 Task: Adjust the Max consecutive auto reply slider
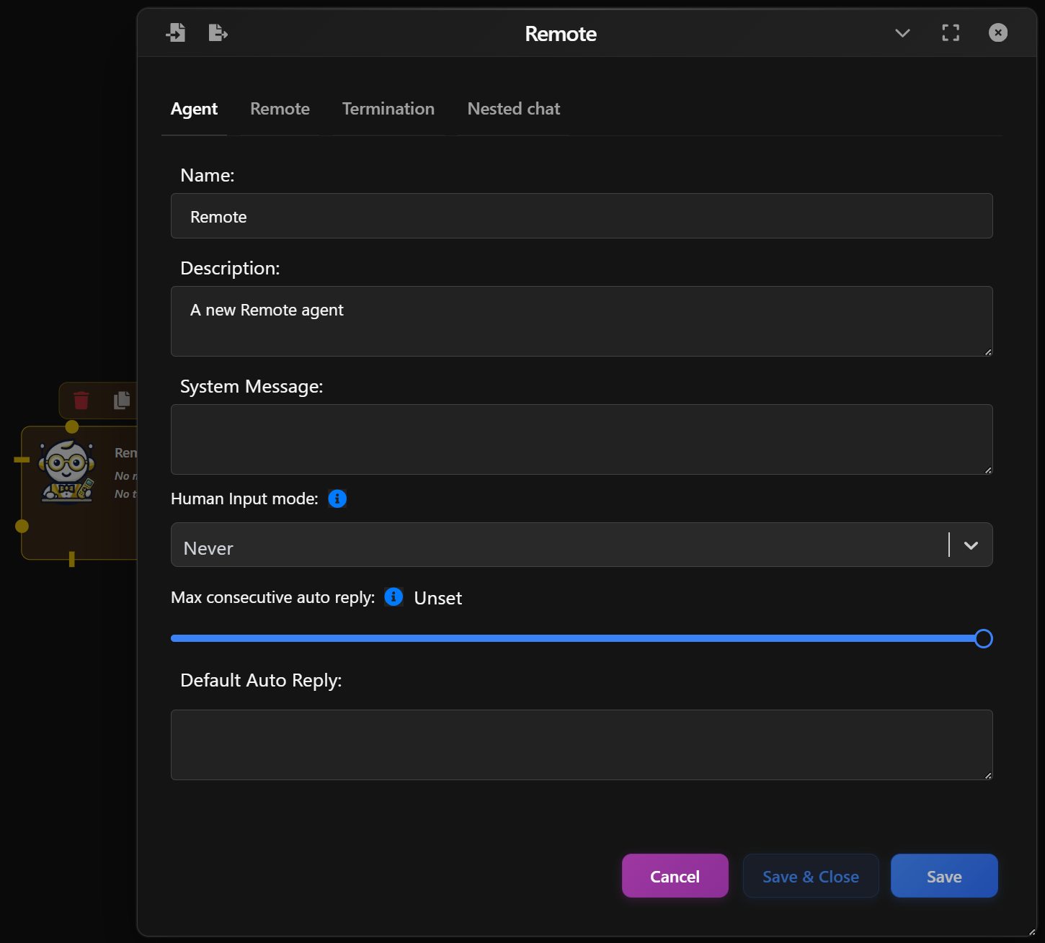(982, 638)
